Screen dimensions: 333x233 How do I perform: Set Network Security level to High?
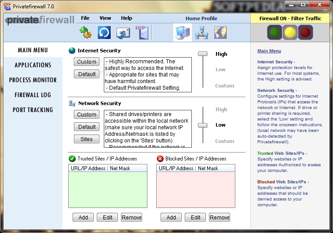(221, 109)
